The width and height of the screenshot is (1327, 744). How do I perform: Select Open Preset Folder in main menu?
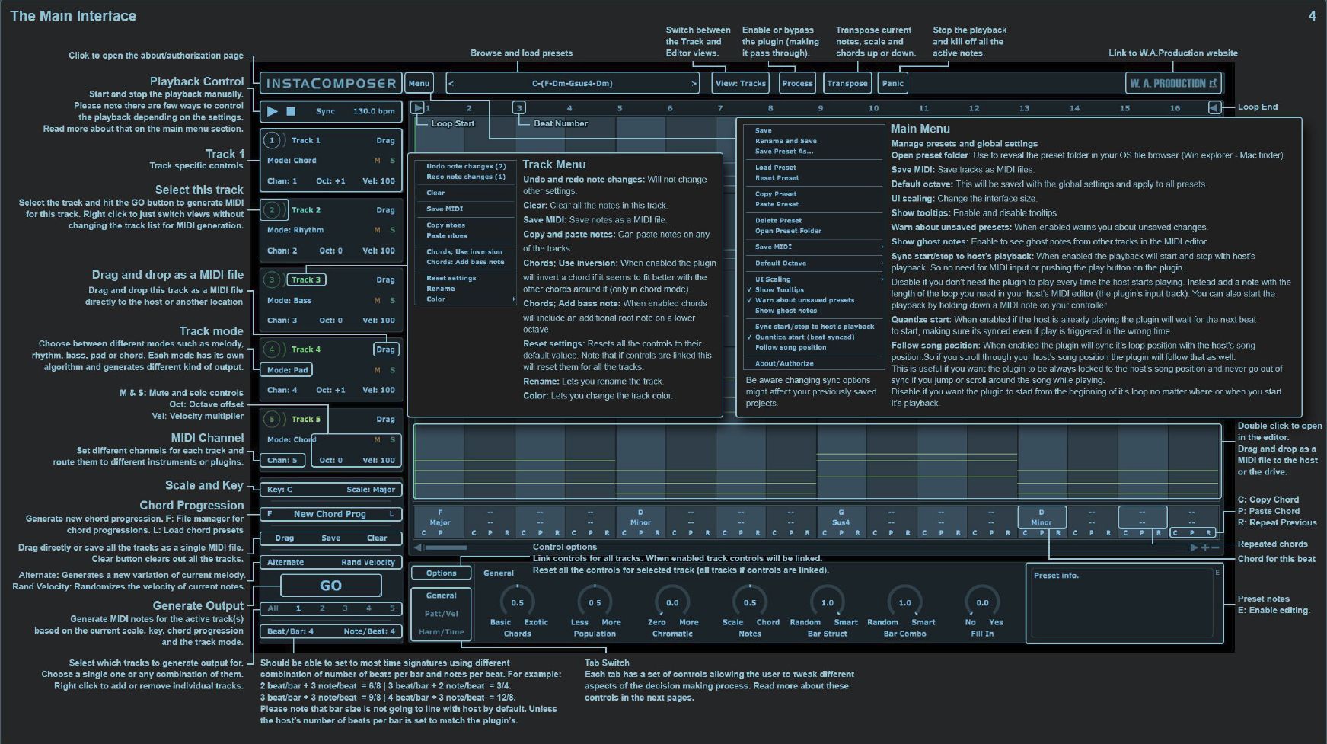(x=788, y=231)
